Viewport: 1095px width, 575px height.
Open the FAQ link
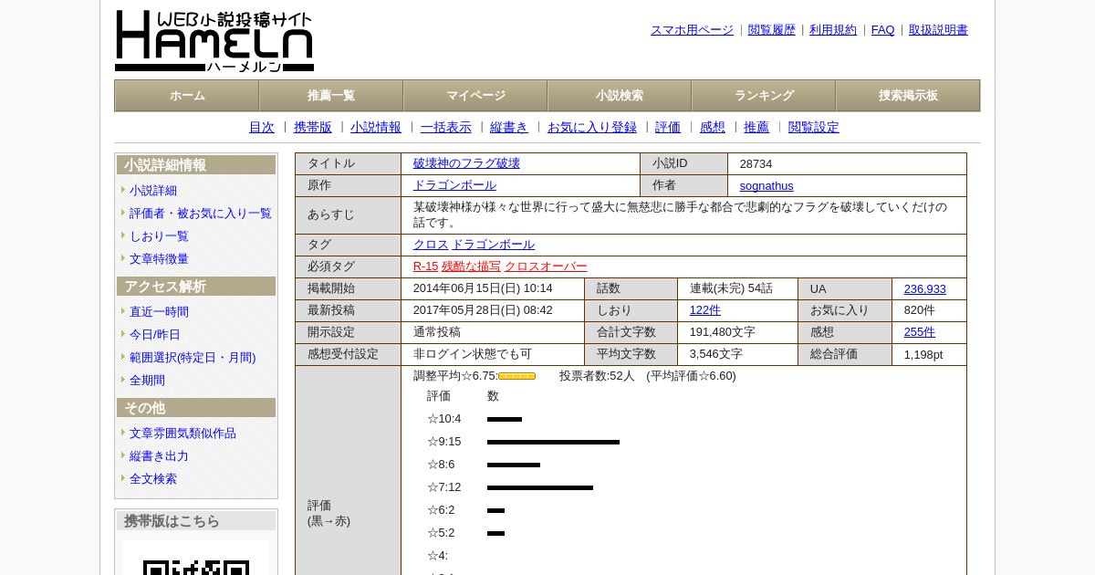883,30
